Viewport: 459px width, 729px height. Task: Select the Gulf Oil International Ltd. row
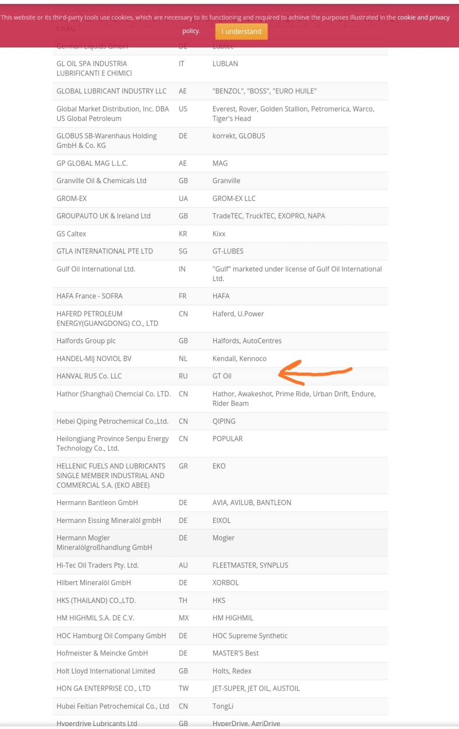point(220,274)
